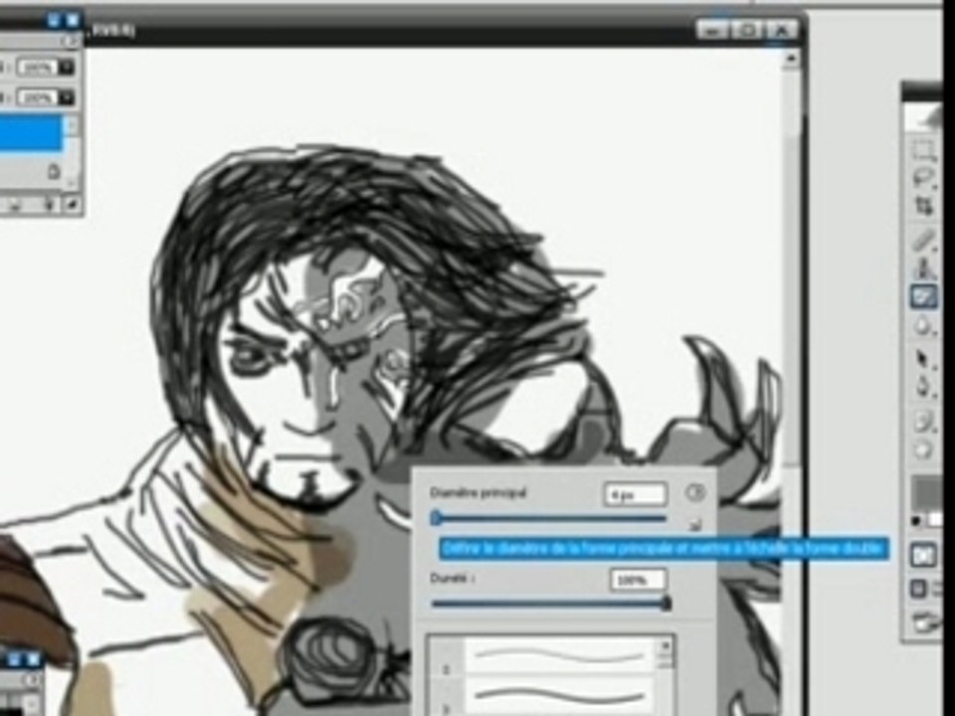Select the highlighted blue layer row
This screenshot has height=716, width=955.
point(31,132)
